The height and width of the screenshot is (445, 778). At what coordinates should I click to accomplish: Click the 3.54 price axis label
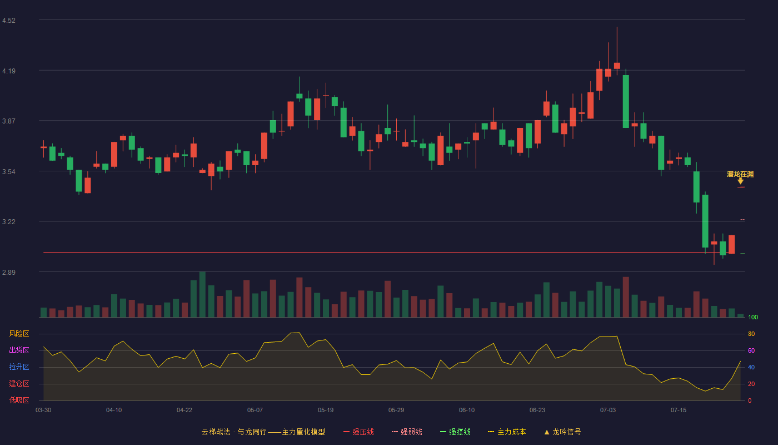point(9,172)
